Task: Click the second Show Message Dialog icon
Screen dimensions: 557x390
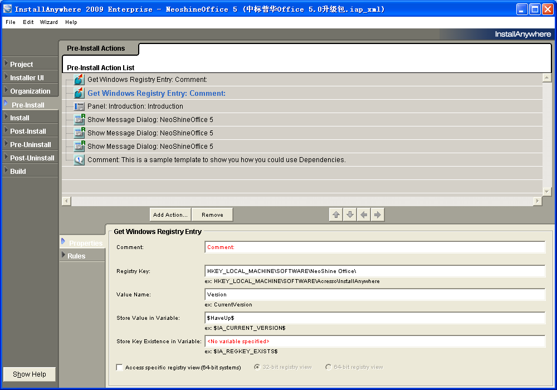Action: click(x=79, y=133)
